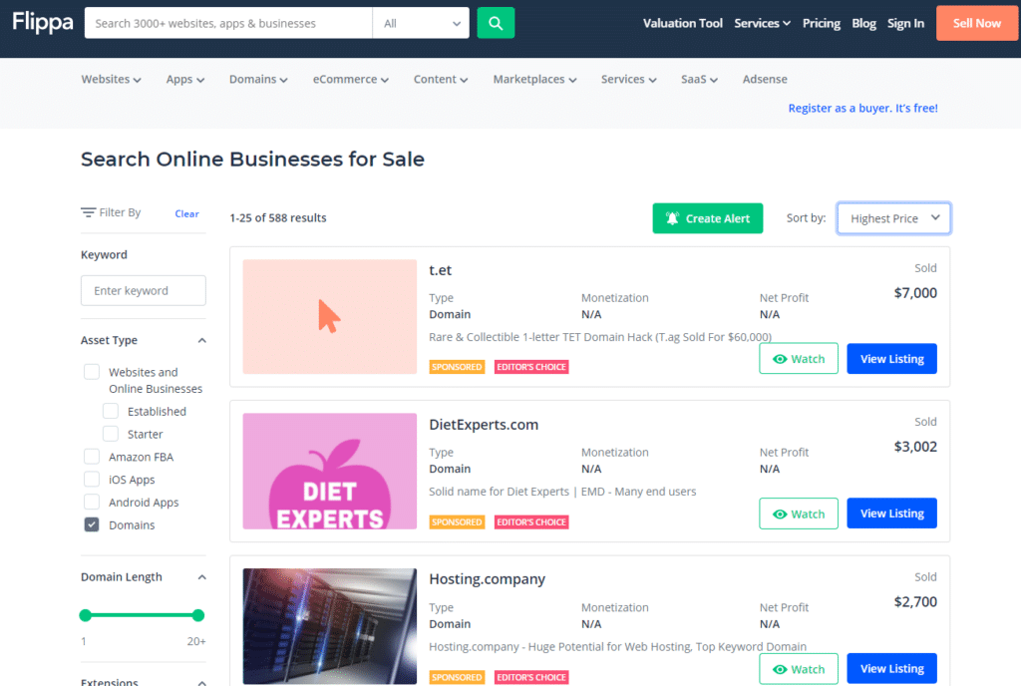Open the Hosting.company listing title
The width and height of the screenshot is (1021, 686).
[487, 578]
